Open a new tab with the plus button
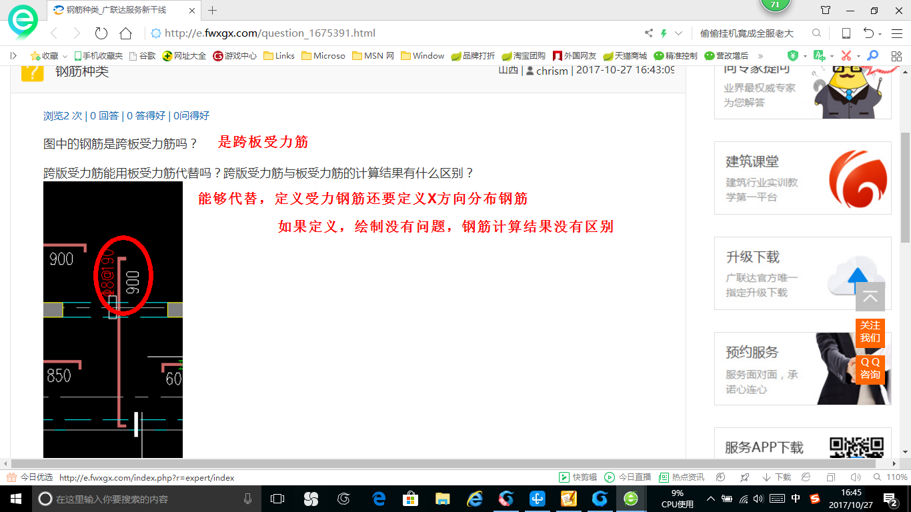The width and height of the screenshot is (911, 512). click(213, 11)
